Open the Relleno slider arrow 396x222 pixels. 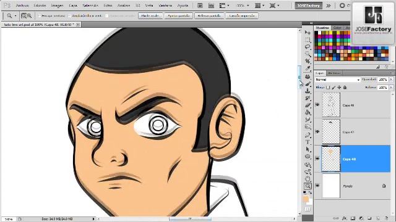[391, 88]
